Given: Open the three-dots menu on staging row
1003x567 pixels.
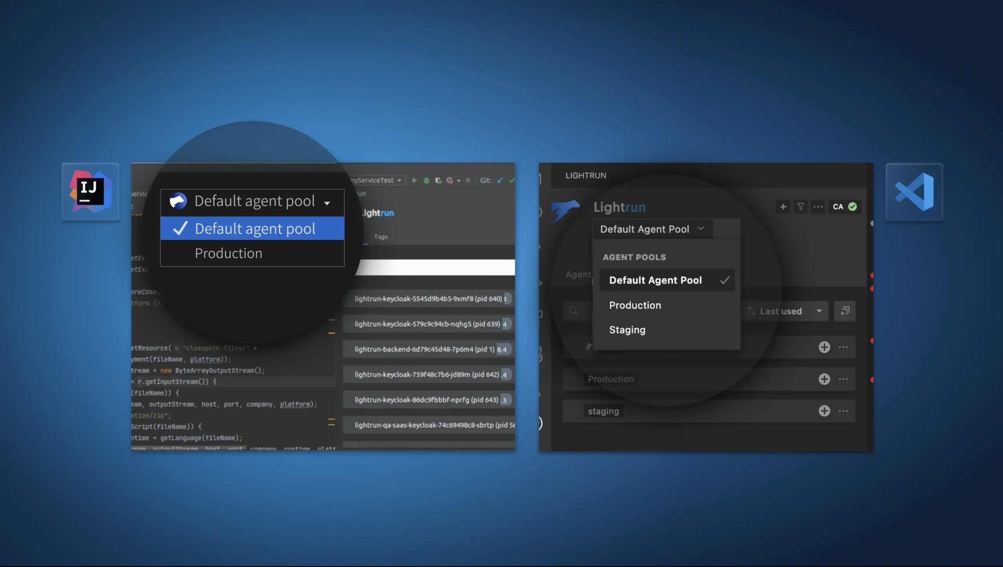Looking at the screenshot, I should point(843,411).
